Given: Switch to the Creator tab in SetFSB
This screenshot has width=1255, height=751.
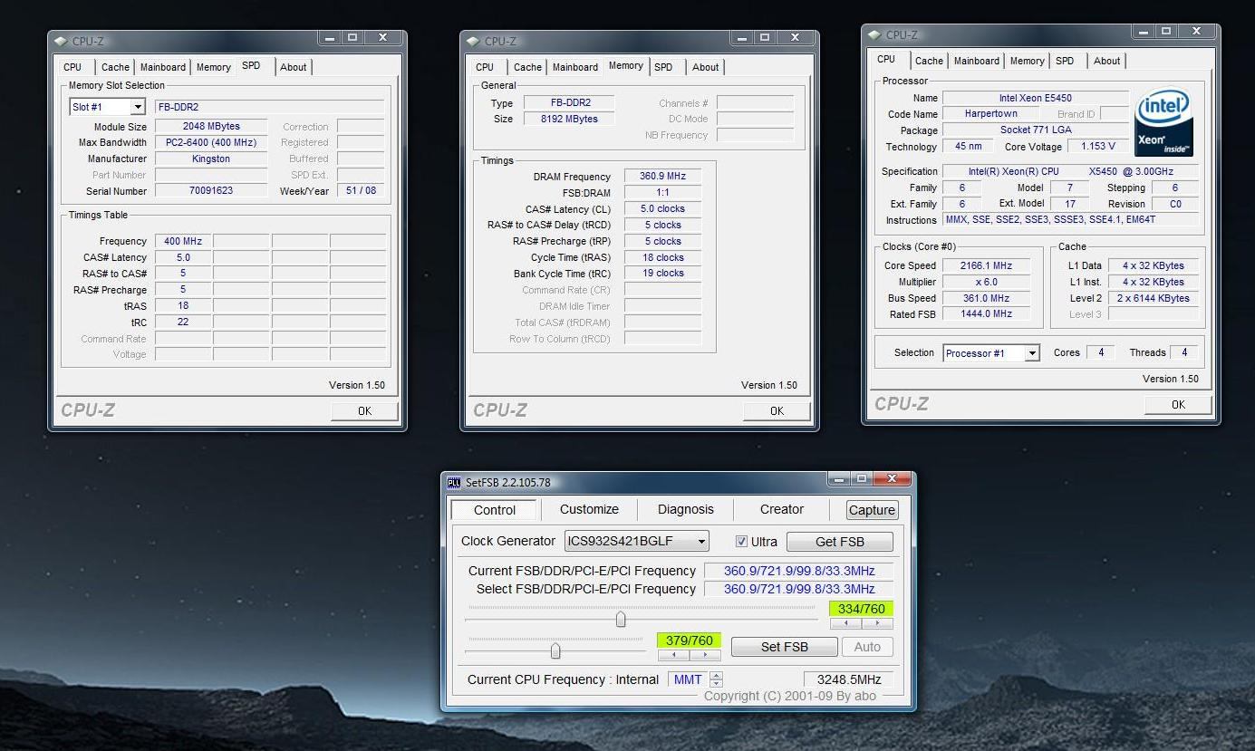Looking at the screenshot, I should click(x=782, y=509).
